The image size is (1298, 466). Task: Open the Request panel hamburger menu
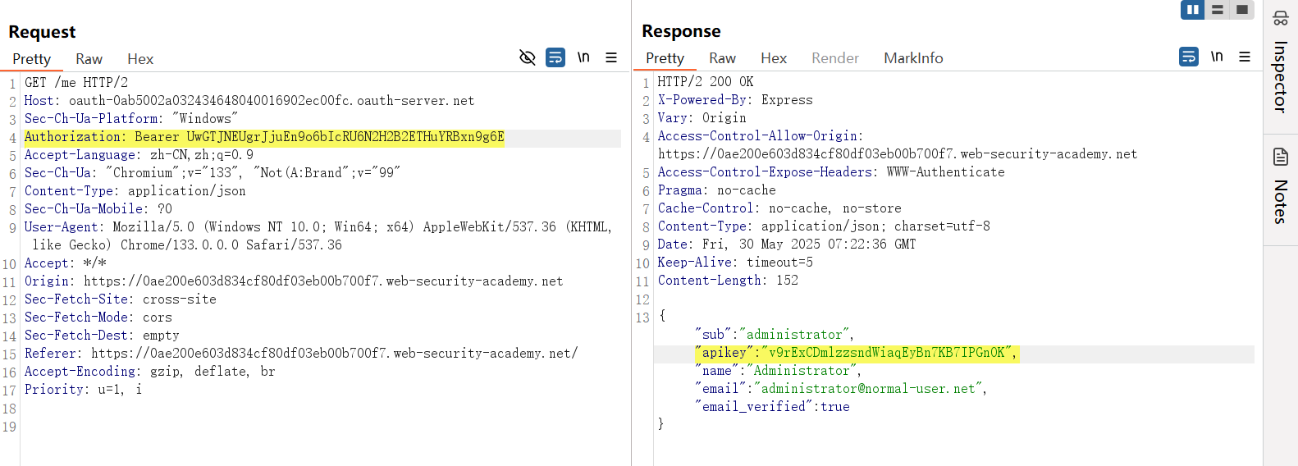tap(611, 57)
